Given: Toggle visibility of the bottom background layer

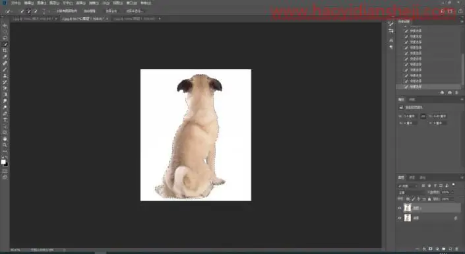Looking at the screenshot, I should tap(400, 218).
